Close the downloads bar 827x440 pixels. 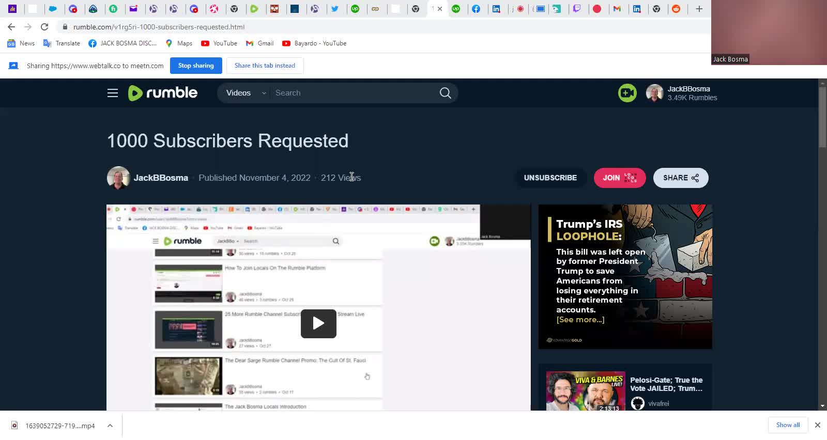(817, 425)
